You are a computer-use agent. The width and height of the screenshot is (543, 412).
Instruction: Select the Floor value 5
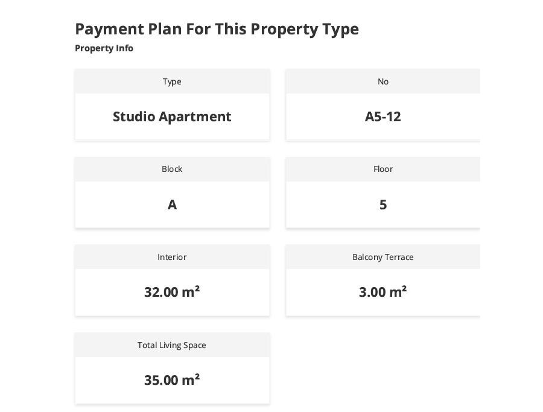pos(383,204)
